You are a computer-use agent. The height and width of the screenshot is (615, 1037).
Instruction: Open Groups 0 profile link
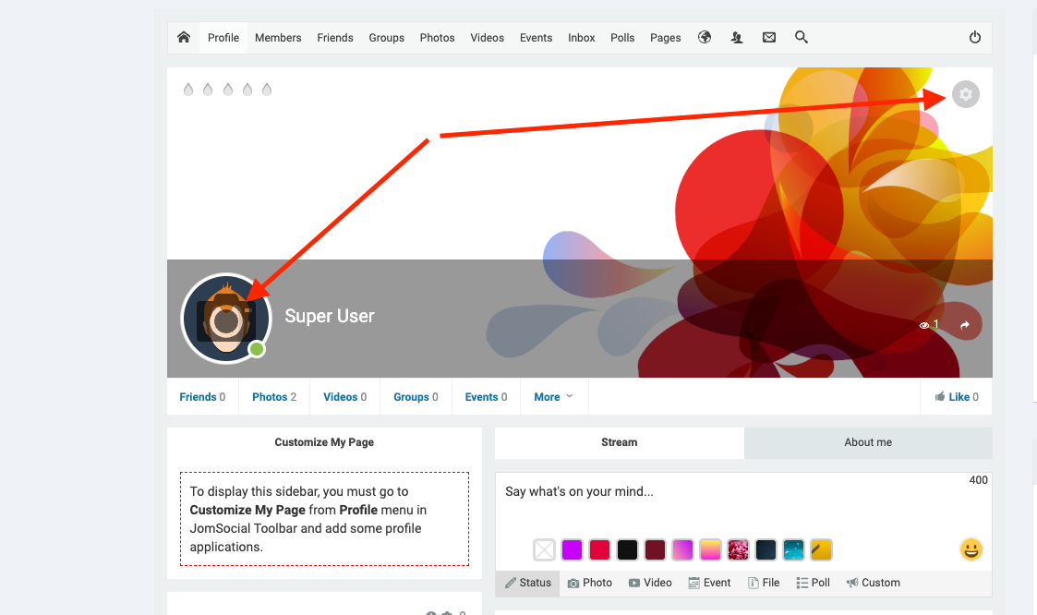[416, 397]
